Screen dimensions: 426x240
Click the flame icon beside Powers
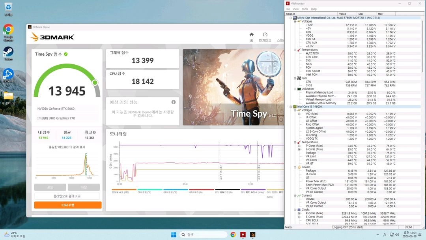[x=299, y=167]
